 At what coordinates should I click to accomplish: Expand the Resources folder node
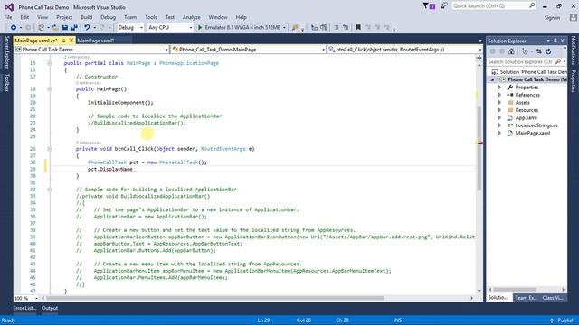pos(499,110)
